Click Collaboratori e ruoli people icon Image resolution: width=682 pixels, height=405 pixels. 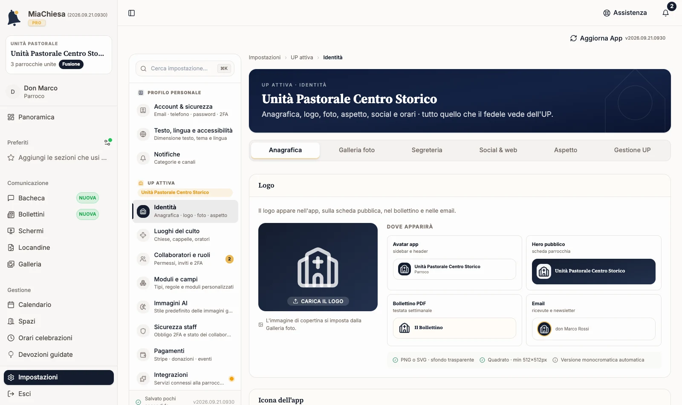pyautogui.click(x=143, y=259)
